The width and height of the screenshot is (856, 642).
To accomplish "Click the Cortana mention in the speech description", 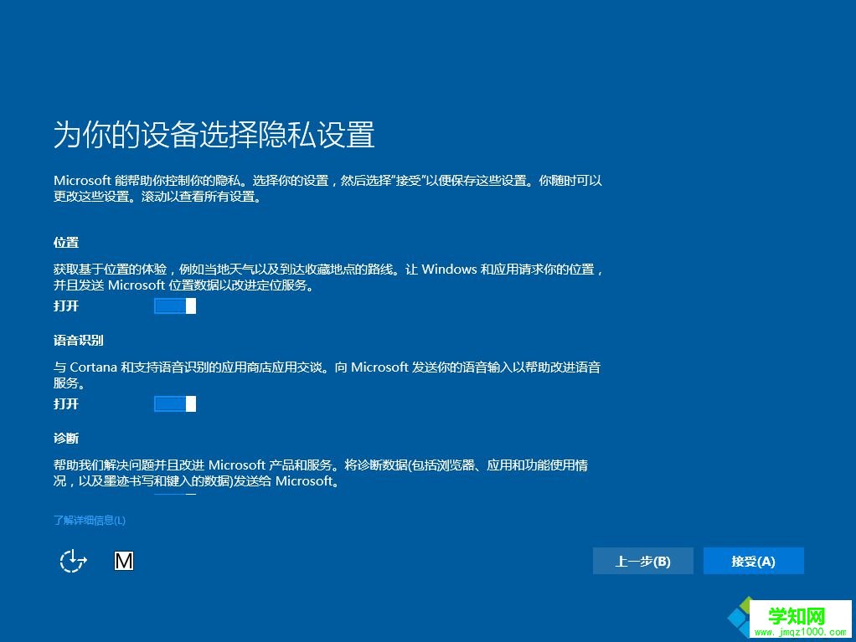I will point(95,367).
